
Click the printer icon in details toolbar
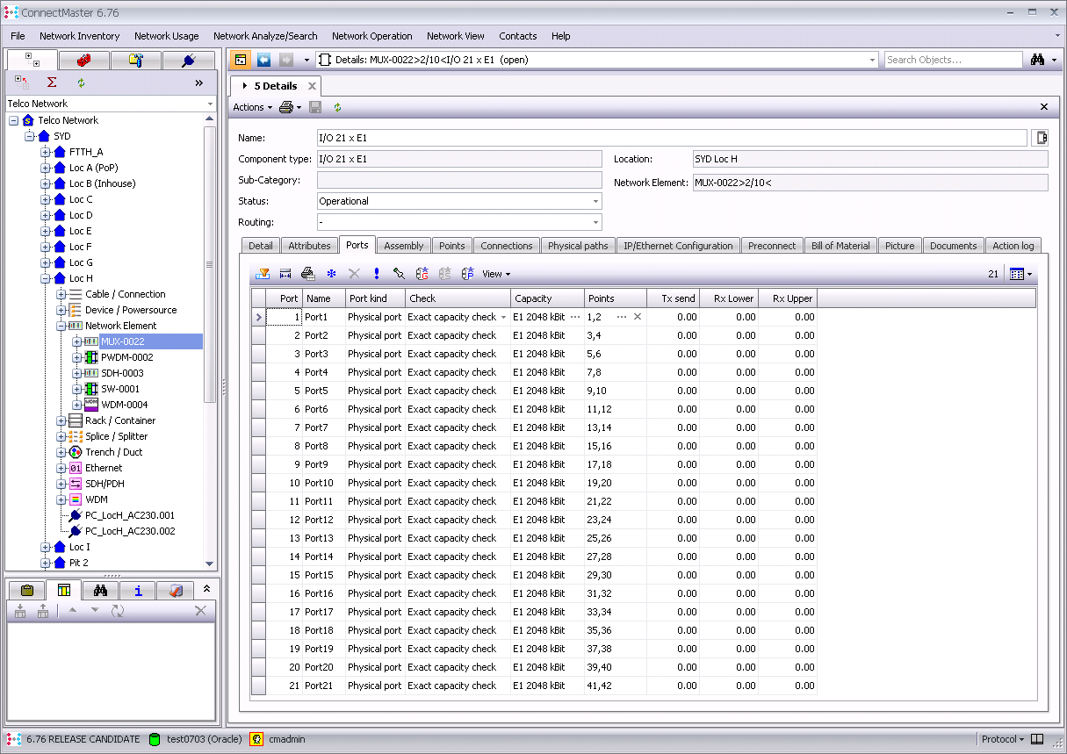[285, 107]
